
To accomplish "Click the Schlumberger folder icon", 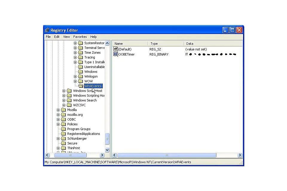I will click(x=63, y=138).
